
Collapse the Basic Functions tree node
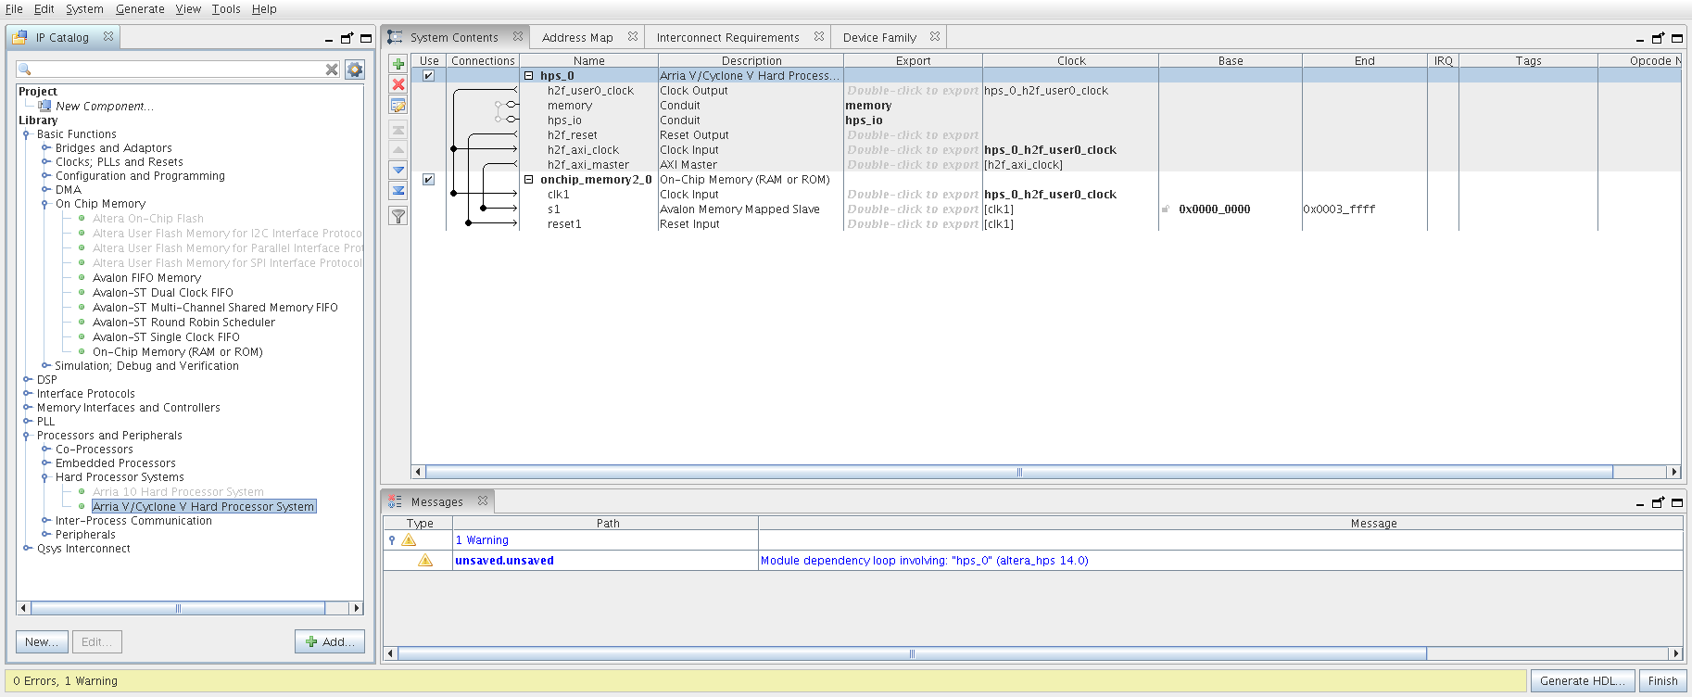pos(27,134)
